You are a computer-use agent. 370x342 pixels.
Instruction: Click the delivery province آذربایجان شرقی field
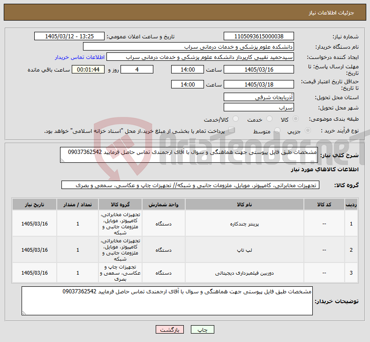pyautogui.click(x=258, y=97)
